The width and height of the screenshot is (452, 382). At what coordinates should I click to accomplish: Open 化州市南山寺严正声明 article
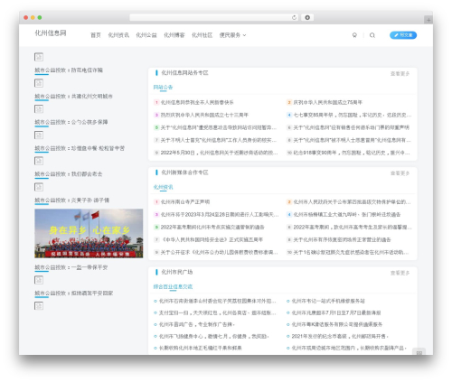pos(185,202)
